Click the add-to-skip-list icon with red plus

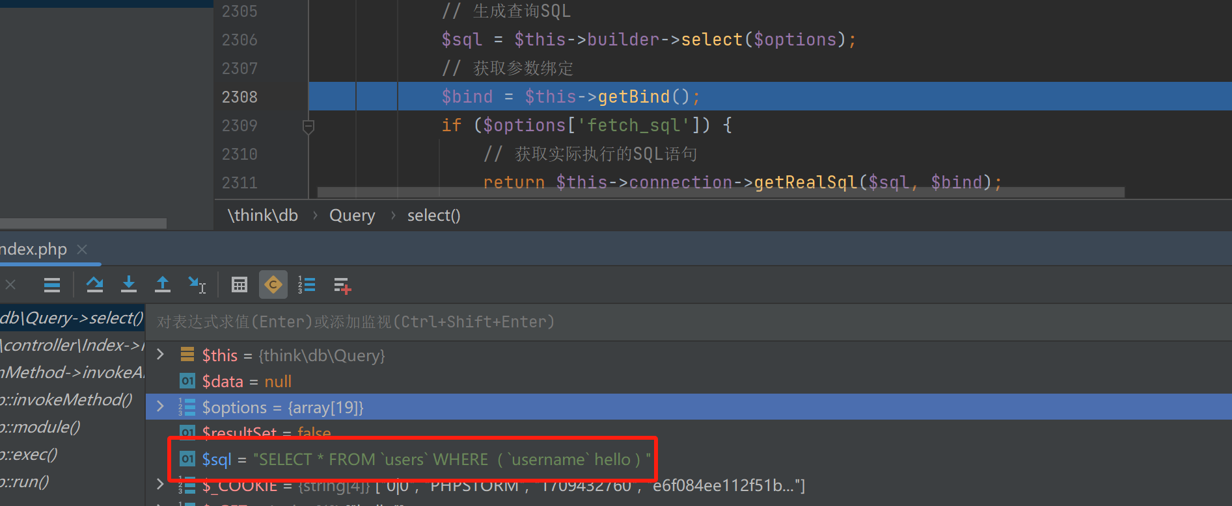(342, 285)
